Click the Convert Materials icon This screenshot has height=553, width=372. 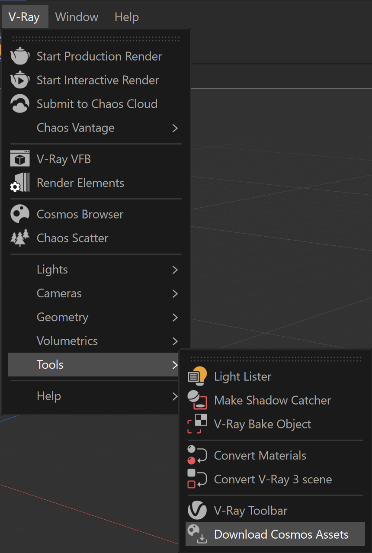tap(197, 455)
